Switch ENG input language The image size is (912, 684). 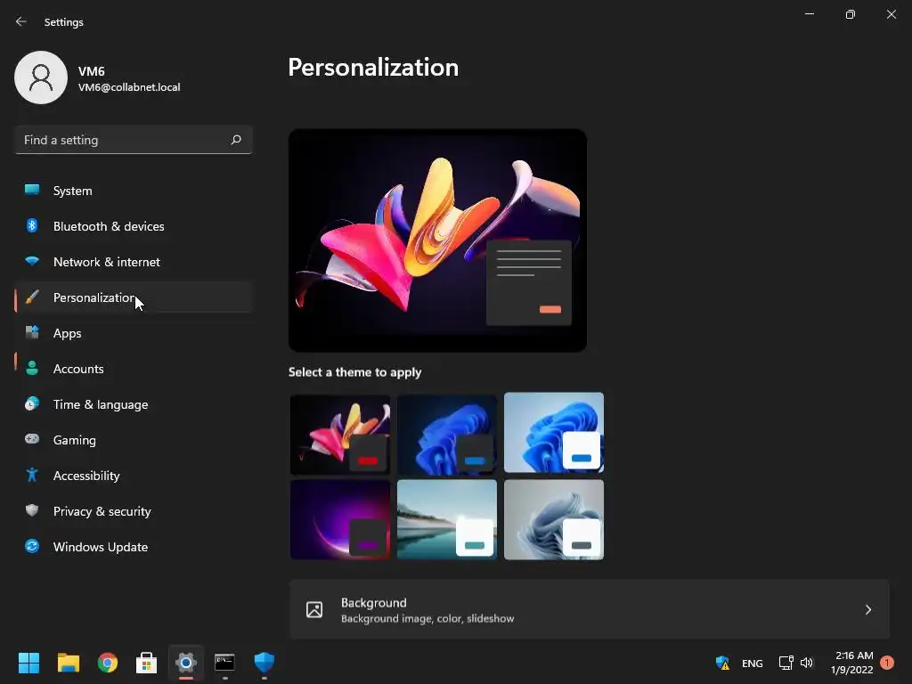pyautogui.click(x=752, y=663)
